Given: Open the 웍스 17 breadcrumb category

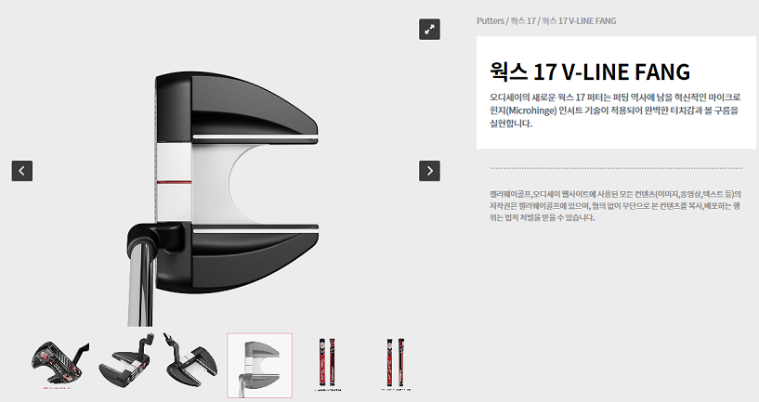Looking at the screenshot, I should click(x=523, y=20).
